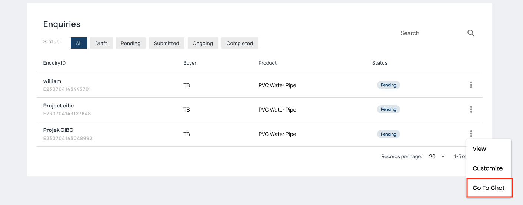The width and height of the screenshot is (523, 205).
Task: Click the search magnifier icon
Action: (x=471, y=33)
